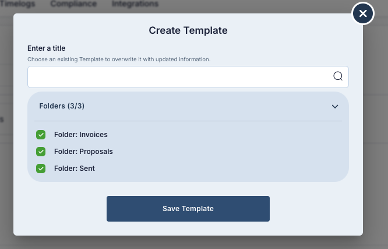Switch to the Timelogs tab
This screenshot has width=388, height=249.
tap(18, 3)
